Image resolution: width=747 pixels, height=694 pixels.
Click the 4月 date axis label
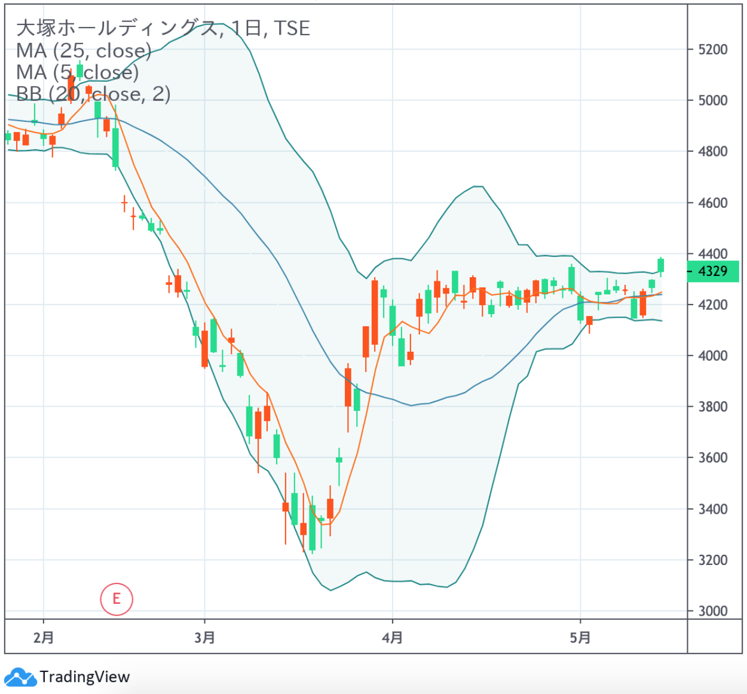pos(392,637)
